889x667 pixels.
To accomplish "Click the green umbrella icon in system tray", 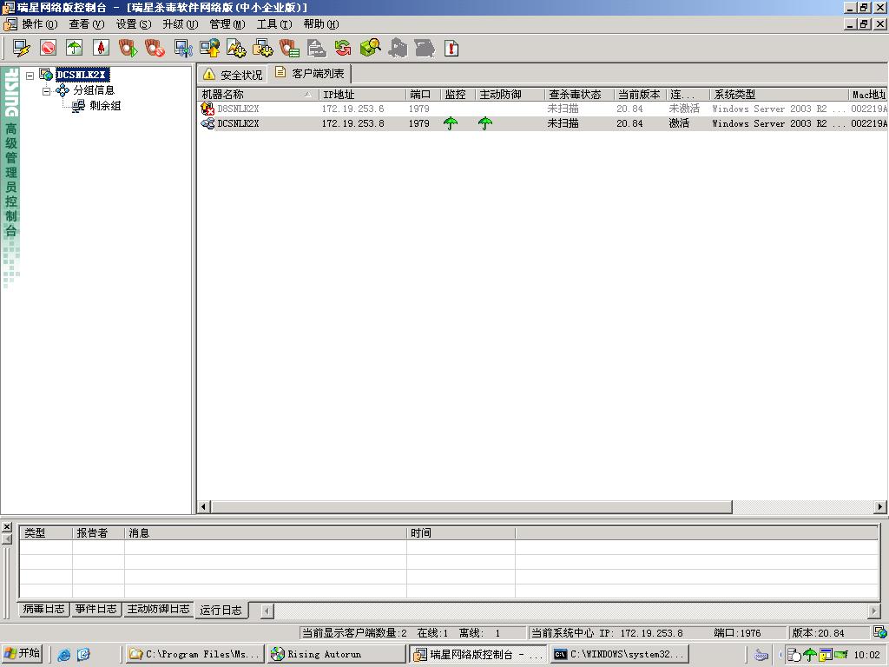I will (x=810, y=655).
